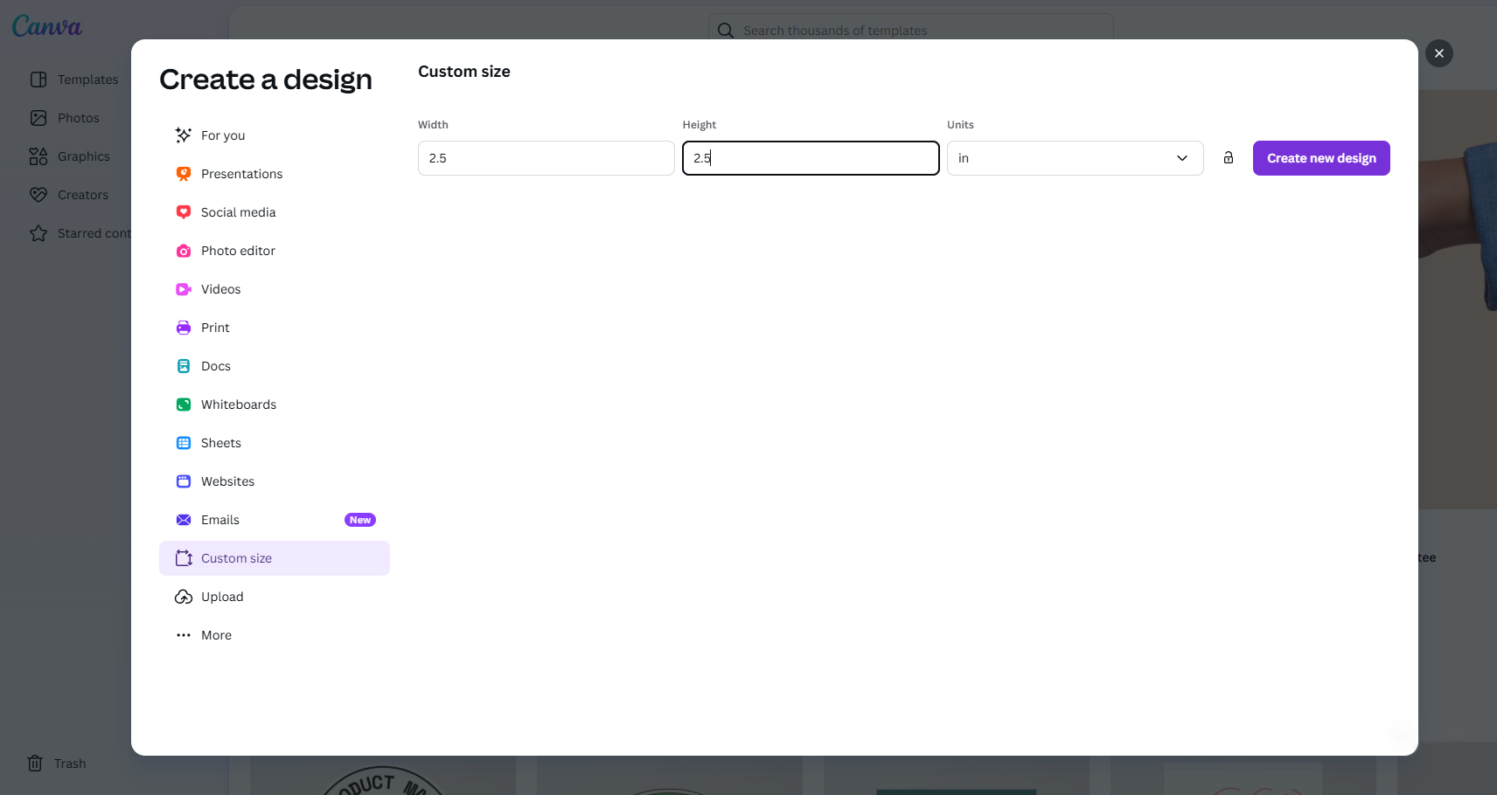The image size is (1497, 795).
Task: Click the Upload cloud icon
Action: pos(184,597)
